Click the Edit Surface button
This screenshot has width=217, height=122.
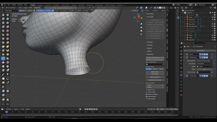coord(155,74)
